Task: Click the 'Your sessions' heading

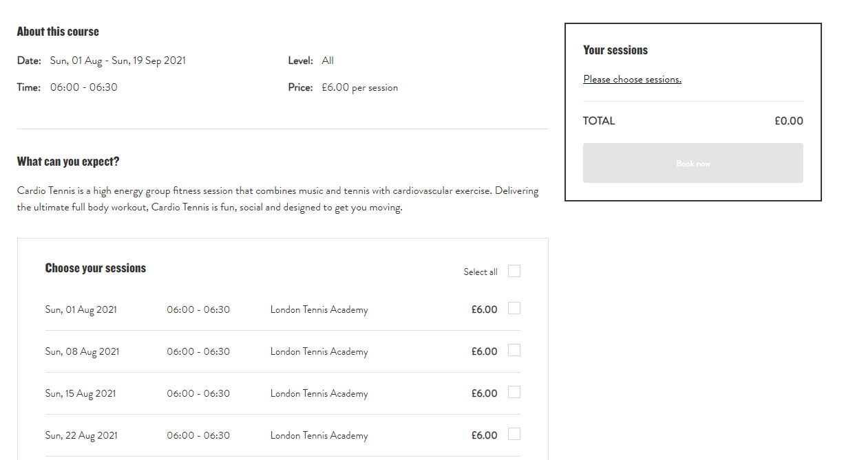Action: 615,50
